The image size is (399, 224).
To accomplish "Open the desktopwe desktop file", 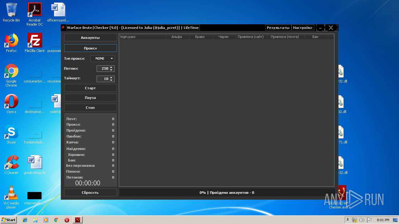I will pyautogui.click(x=35, y=106).
